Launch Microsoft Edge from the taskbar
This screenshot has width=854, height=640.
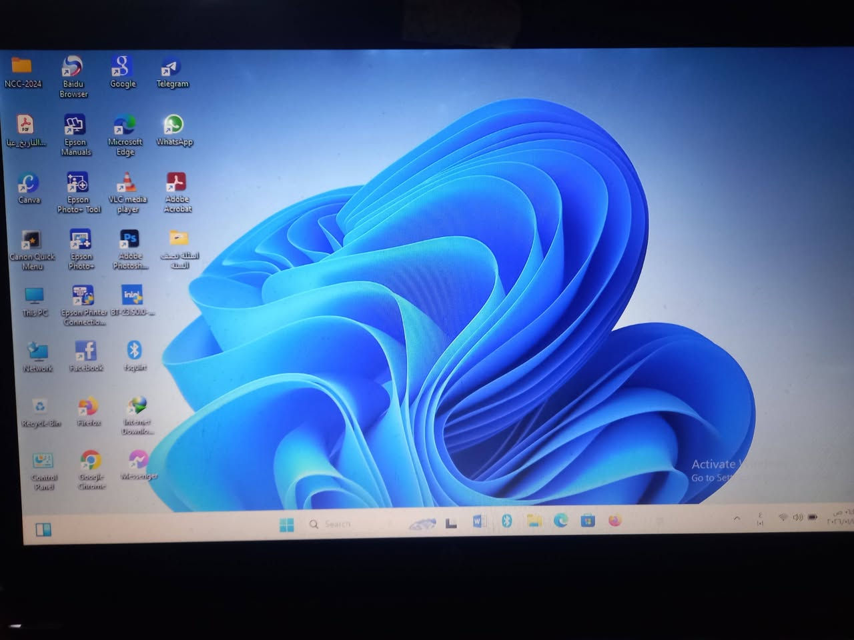[x=560, y=521]
